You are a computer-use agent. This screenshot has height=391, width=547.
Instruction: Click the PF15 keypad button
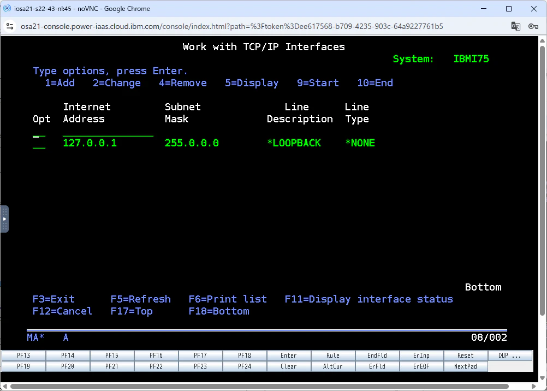[x=112, y=356]
